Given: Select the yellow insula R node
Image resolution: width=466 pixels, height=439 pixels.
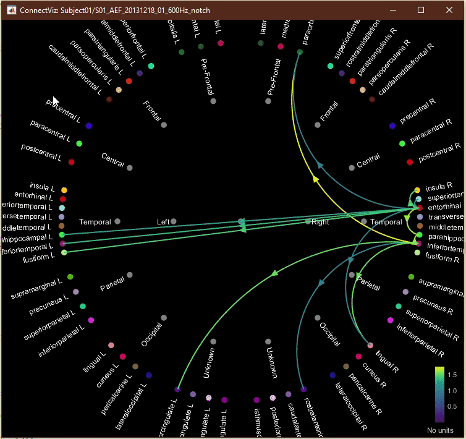Looking at the screenshot, I should tap(417, 190).
